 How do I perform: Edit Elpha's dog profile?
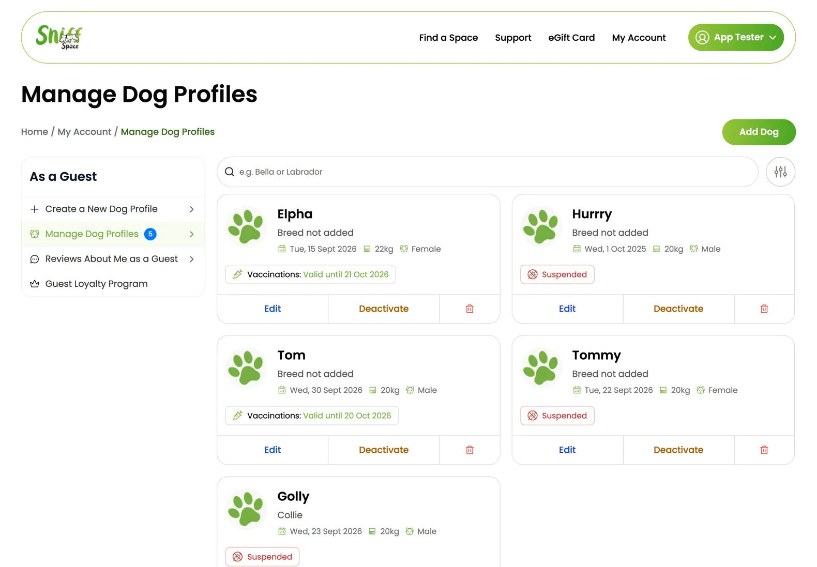[273, 309]
